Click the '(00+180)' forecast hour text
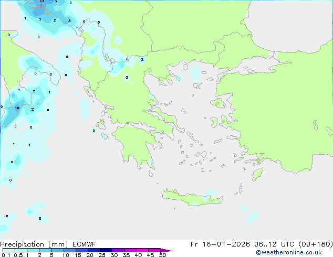The width and height of the screenshot is (333, 257). (316, 244)
